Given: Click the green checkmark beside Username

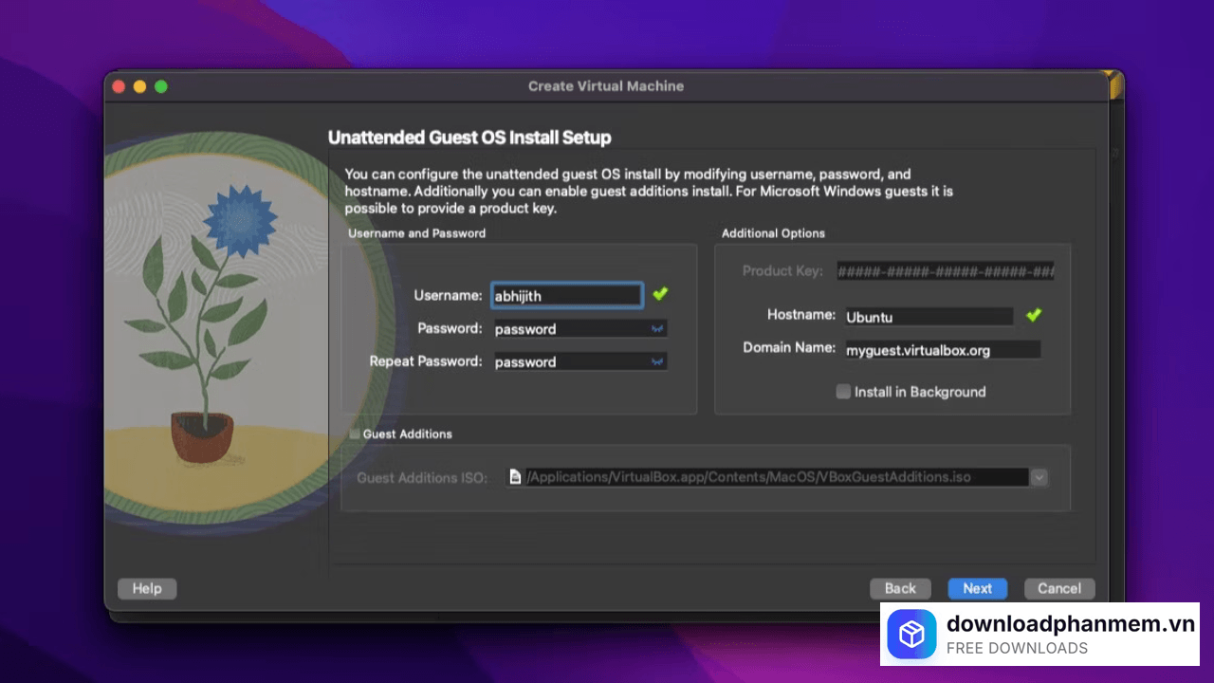Looking at the screenshot, I should point(660,294).
